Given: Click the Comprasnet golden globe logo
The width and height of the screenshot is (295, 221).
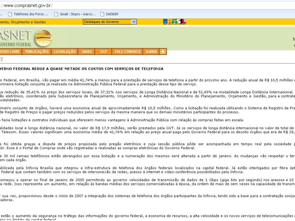Looking at the screenshot, I should tap(44, 38).
